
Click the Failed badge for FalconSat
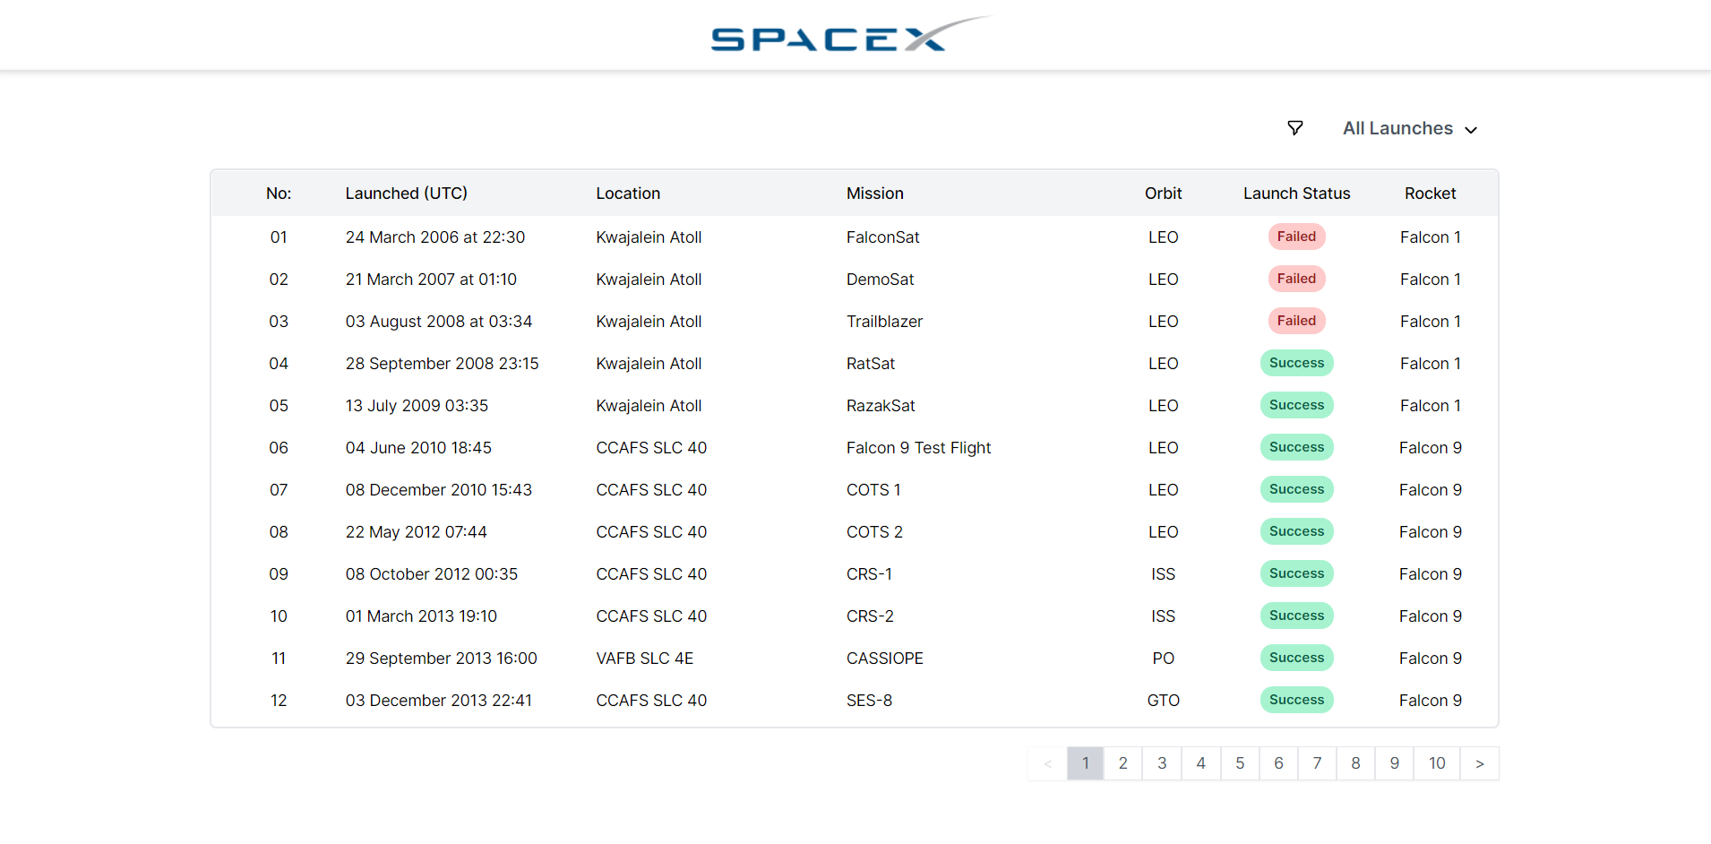[x=1296, y=237]
